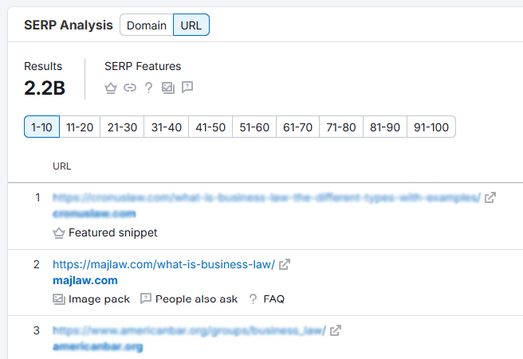Click the blurred domain name in row 1
Screen dimensions: 523x359
click(94, 213)
